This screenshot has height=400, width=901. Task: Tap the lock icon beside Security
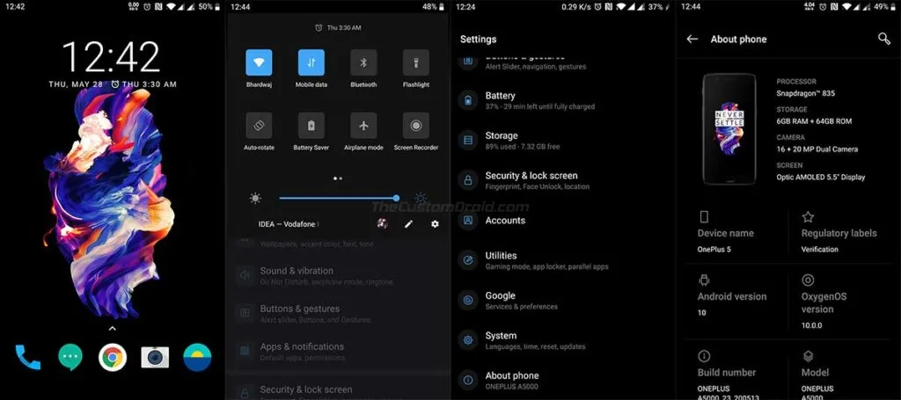(x=468, y=180)
